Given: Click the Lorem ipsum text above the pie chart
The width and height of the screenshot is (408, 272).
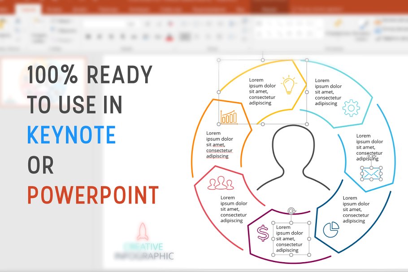Looking at the screenshot, I should (x=356, y=209).
